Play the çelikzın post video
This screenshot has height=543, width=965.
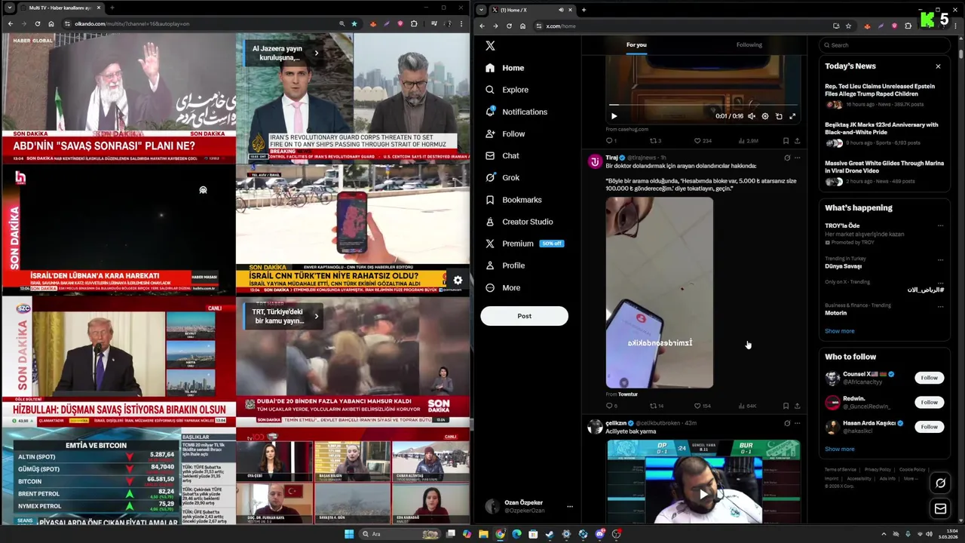coord(703,495)
